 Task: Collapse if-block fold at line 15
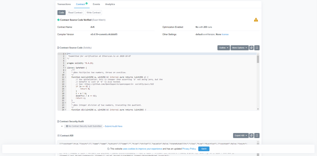66,86
